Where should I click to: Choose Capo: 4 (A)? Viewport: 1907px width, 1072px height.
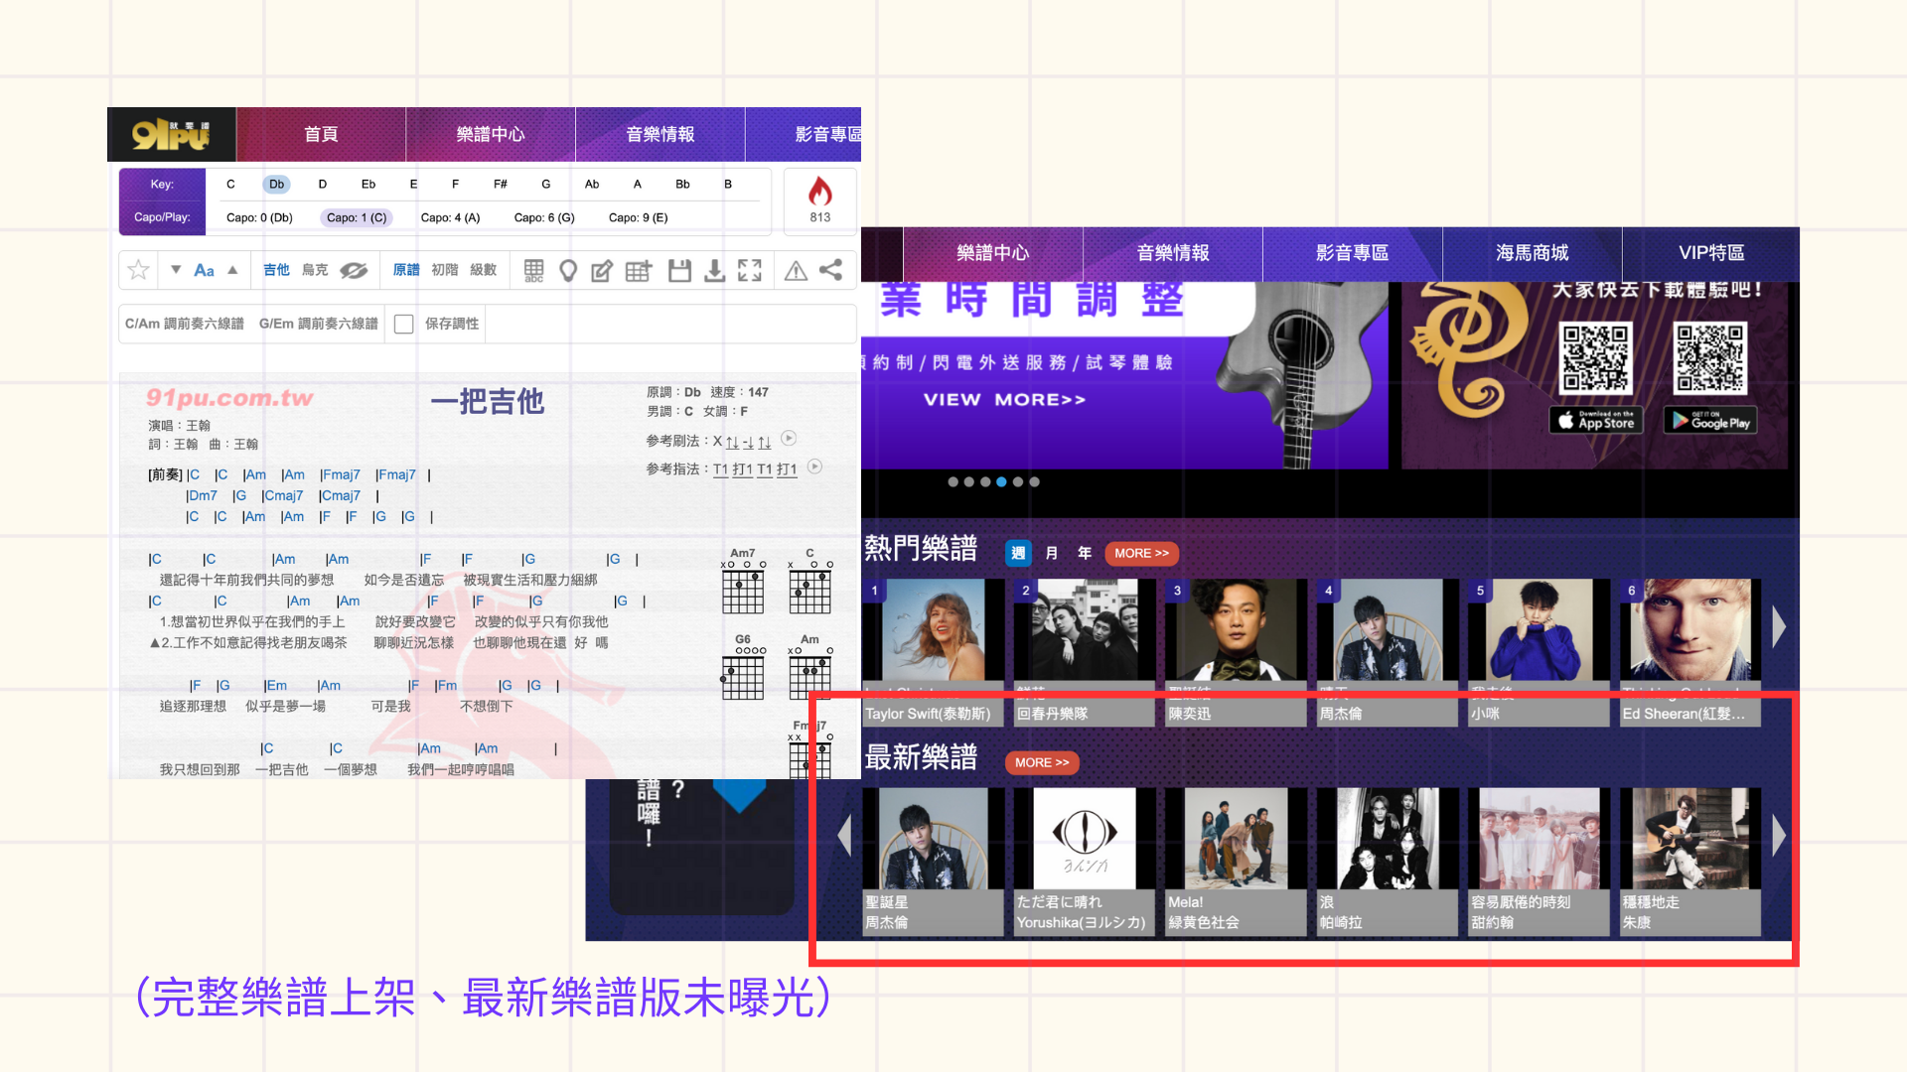450,217
